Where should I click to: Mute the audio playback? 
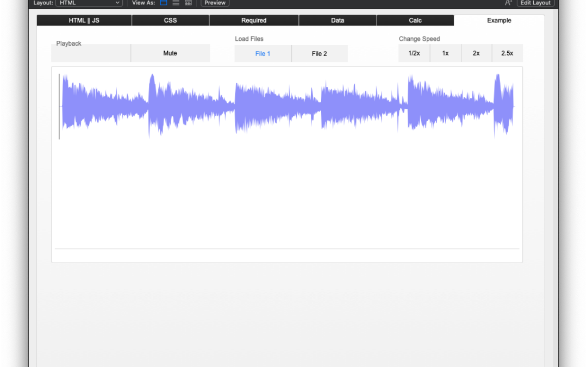[x=170, y=53]
